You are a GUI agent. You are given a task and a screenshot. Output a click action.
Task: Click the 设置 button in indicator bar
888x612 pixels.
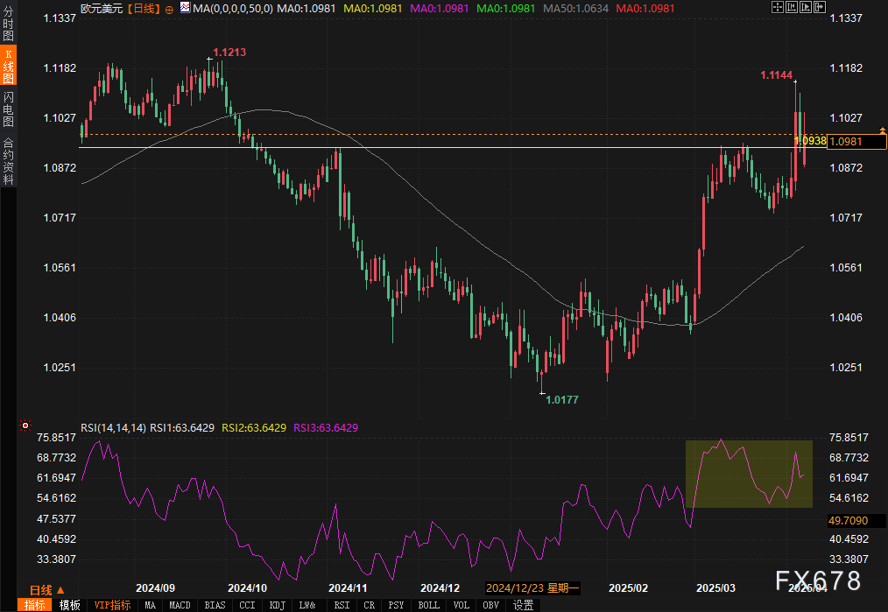click(x=523, y=605)
